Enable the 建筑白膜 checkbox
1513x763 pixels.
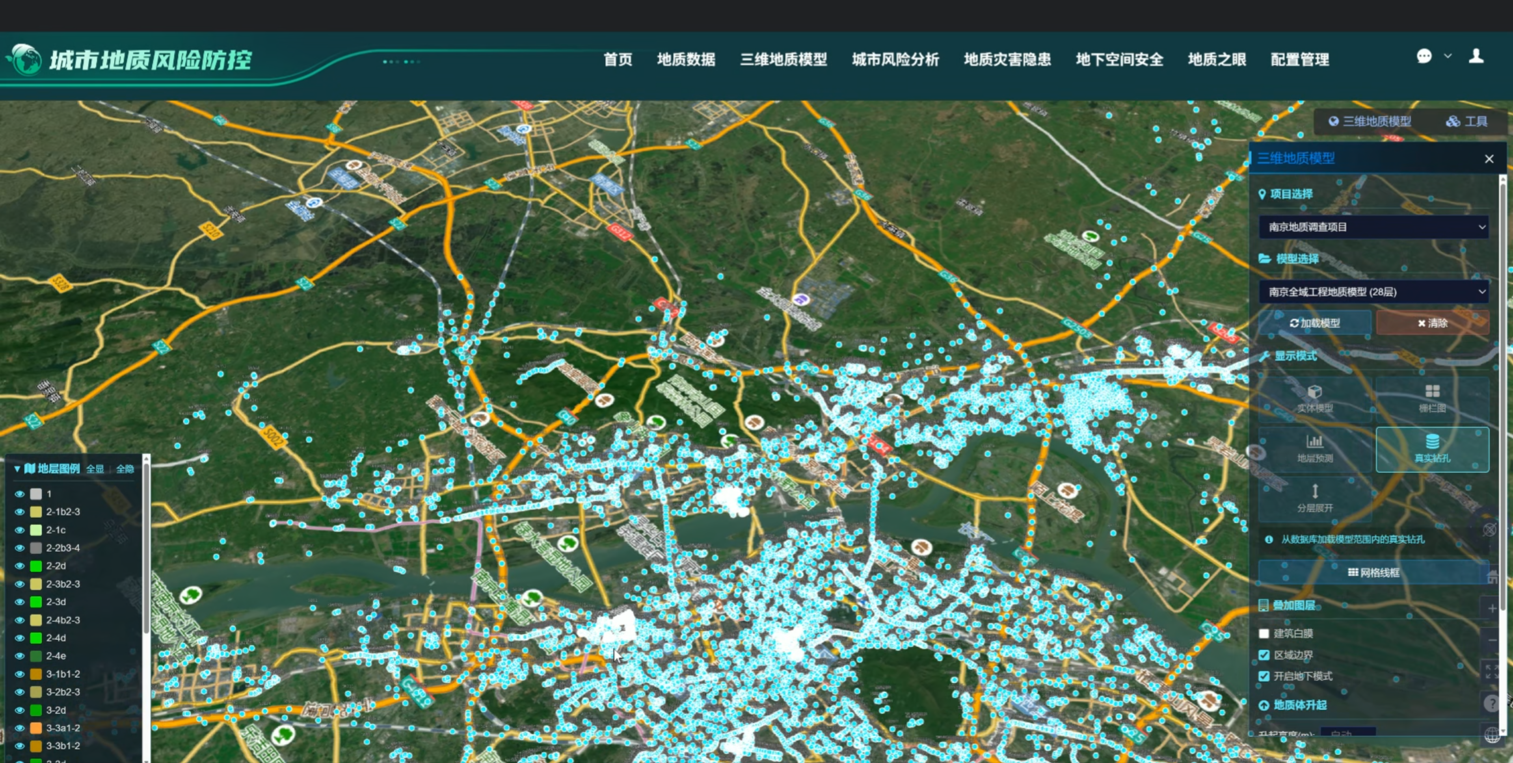pos(1264,633)
